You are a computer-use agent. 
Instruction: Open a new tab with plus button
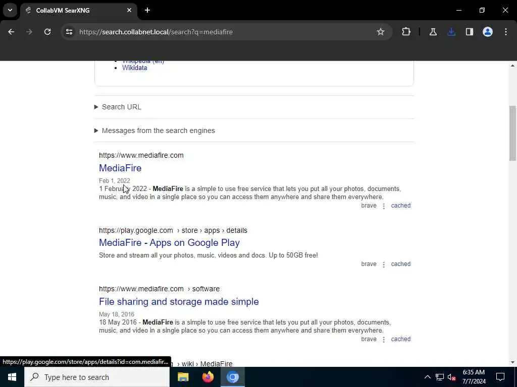click(x=147, y=10)
